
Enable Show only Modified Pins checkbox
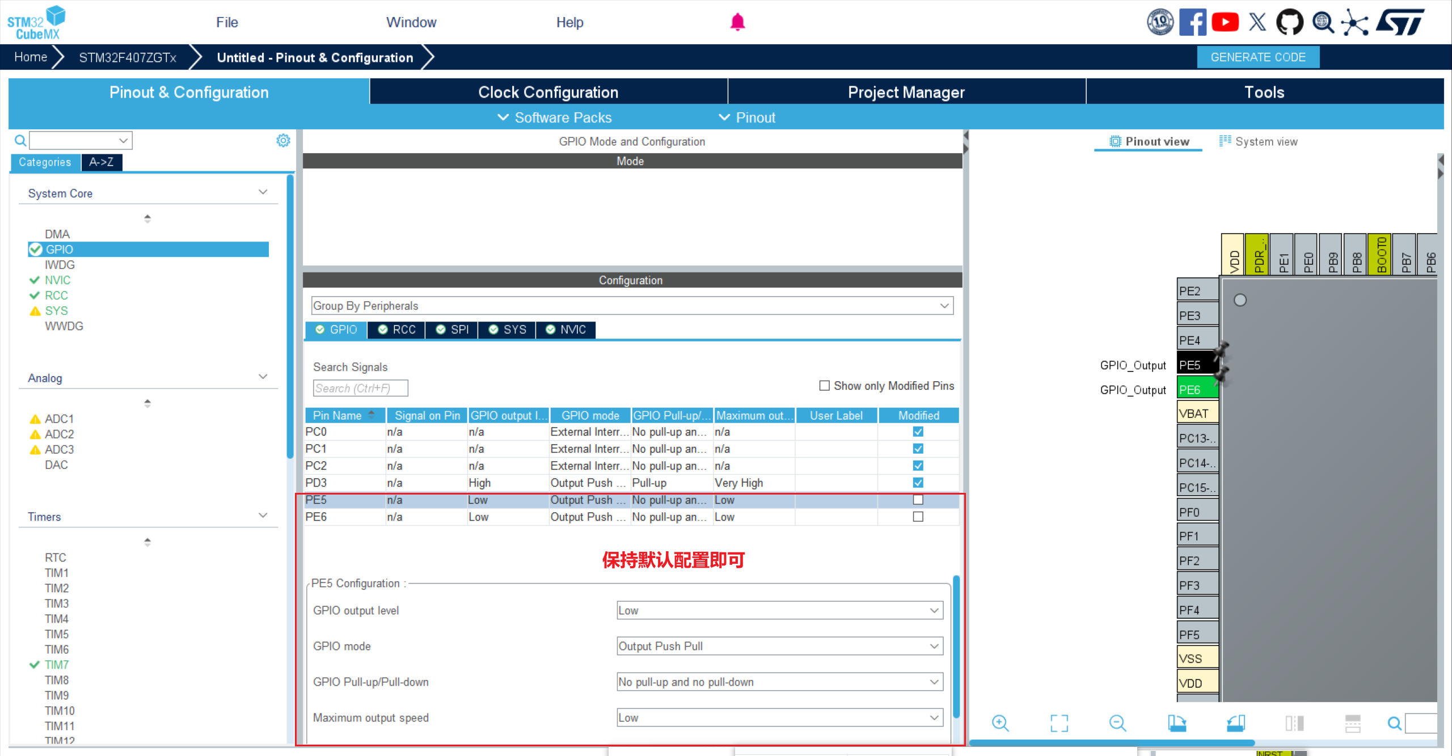click(x=824, y=386)
